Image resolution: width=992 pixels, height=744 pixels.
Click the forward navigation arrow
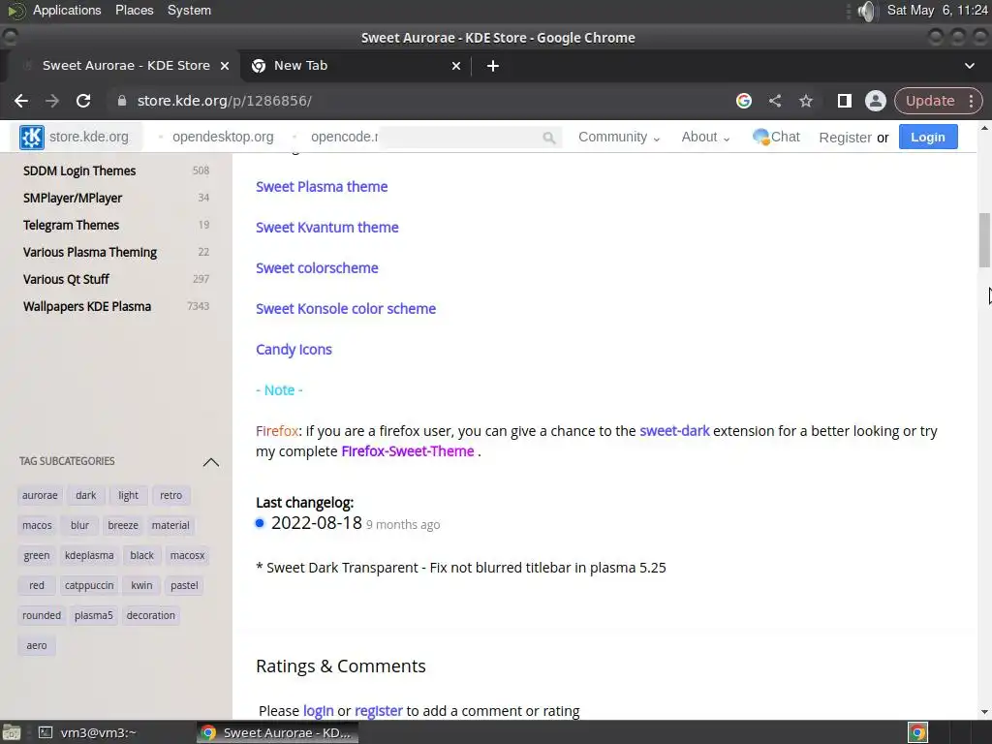tap(52, 101)
